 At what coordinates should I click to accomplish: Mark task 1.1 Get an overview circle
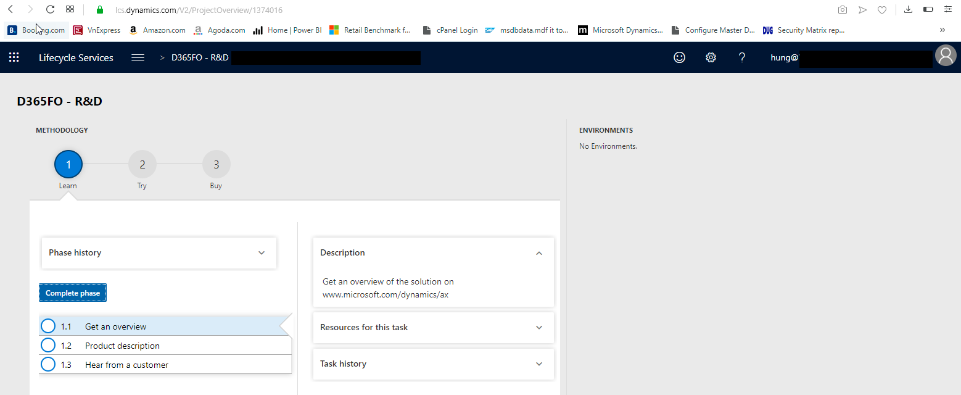pos(48,326)
